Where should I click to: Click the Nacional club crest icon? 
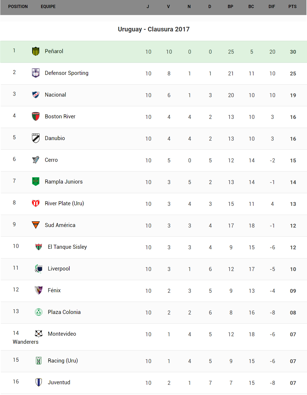pyautogui.click(x=36, y=95)
